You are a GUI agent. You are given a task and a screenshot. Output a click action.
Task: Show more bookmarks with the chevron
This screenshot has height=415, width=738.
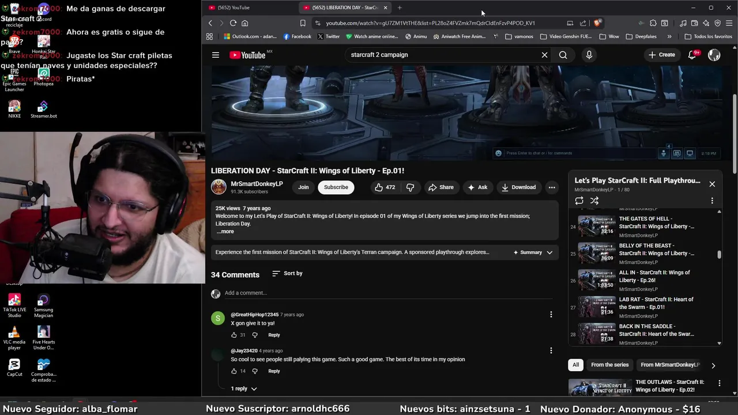click(x=669, y=36)
